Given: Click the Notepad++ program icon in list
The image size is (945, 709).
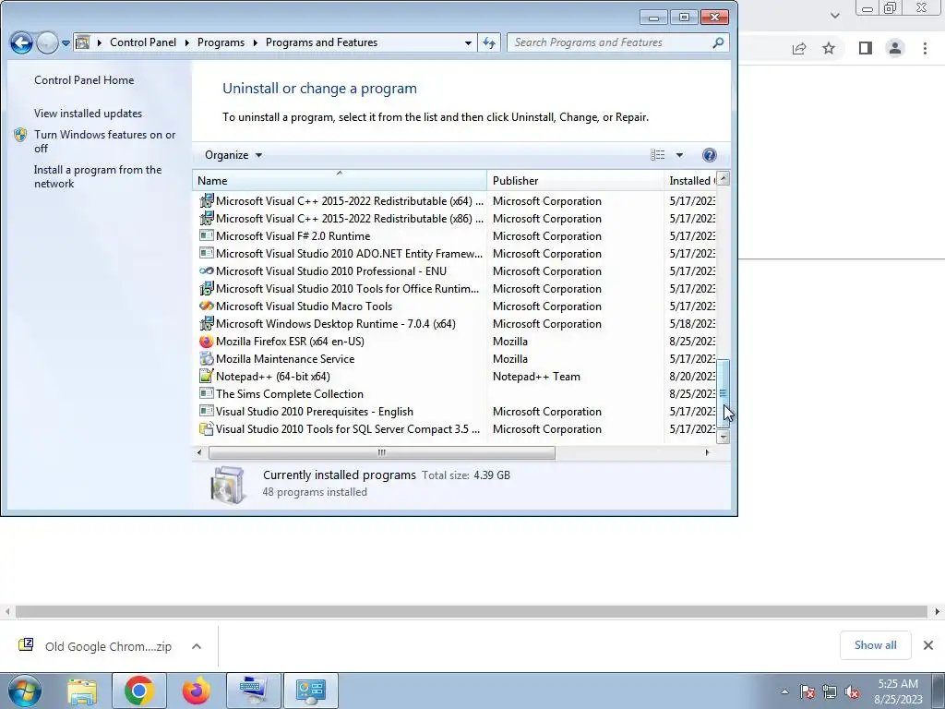Looking at the screenshot, I should tap(206, 377).
